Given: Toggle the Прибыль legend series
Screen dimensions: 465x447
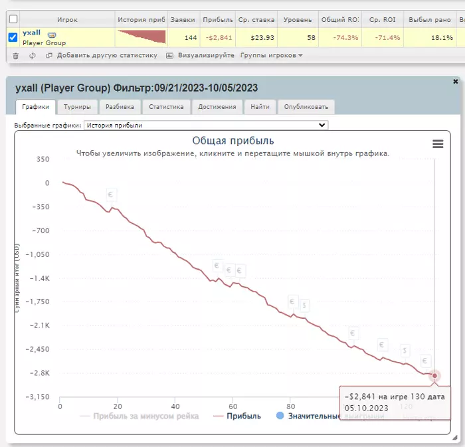Looking at the screenshot, I should (237, 416).
